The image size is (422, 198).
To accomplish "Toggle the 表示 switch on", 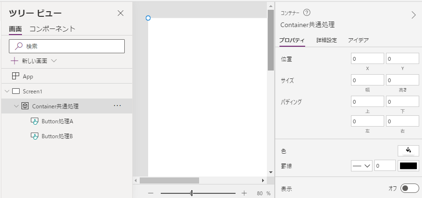I will pos(410,188).
